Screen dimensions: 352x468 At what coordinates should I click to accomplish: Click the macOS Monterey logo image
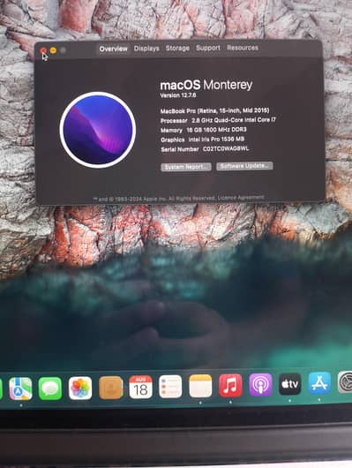tap(98, 130)
